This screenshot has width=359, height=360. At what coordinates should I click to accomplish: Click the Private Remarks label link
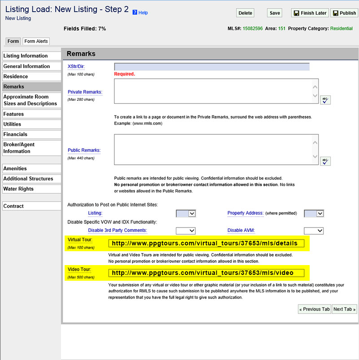click(x=85, y=92)
